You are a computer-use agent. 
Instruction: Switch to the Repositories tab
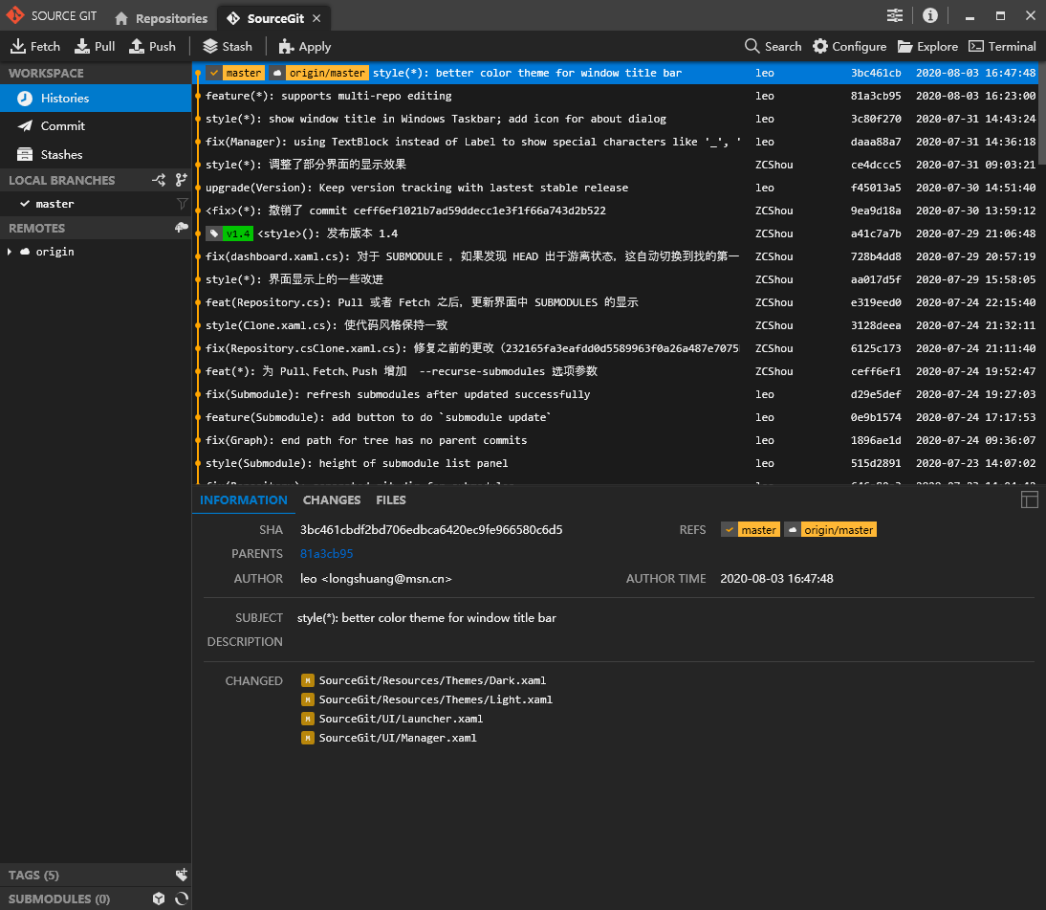(x=161, y=18)
